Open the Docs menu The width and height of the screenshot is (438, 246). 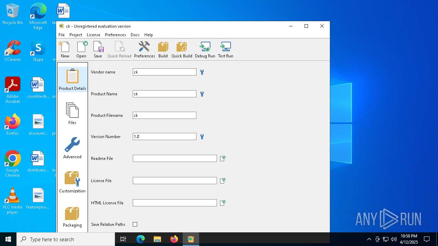click(135, 35)
